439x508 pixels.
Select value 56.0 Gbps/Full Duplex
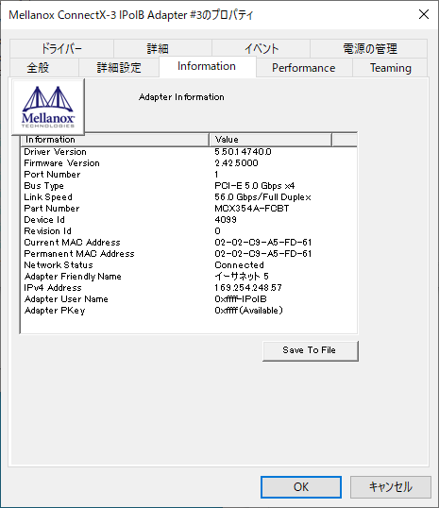click(x=262, y=197)
